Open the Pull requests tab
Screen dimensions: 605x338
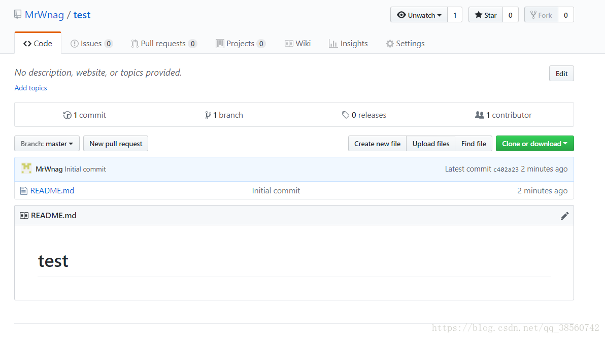click(x=164, y=43)
